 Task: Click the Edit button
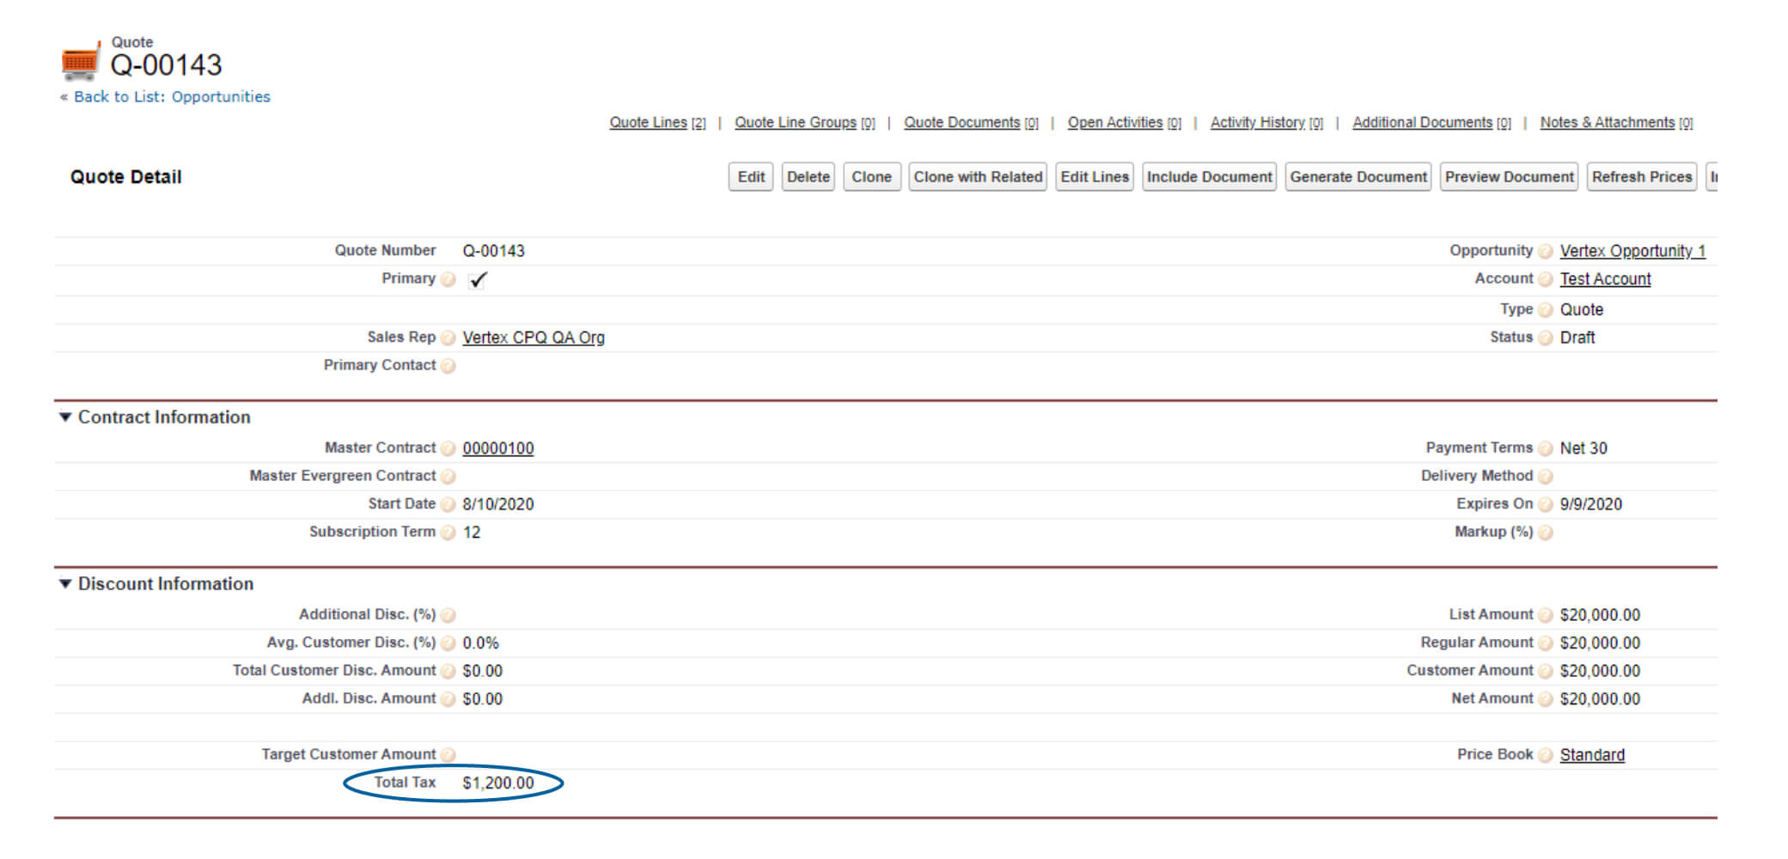[x=751, y=177]
